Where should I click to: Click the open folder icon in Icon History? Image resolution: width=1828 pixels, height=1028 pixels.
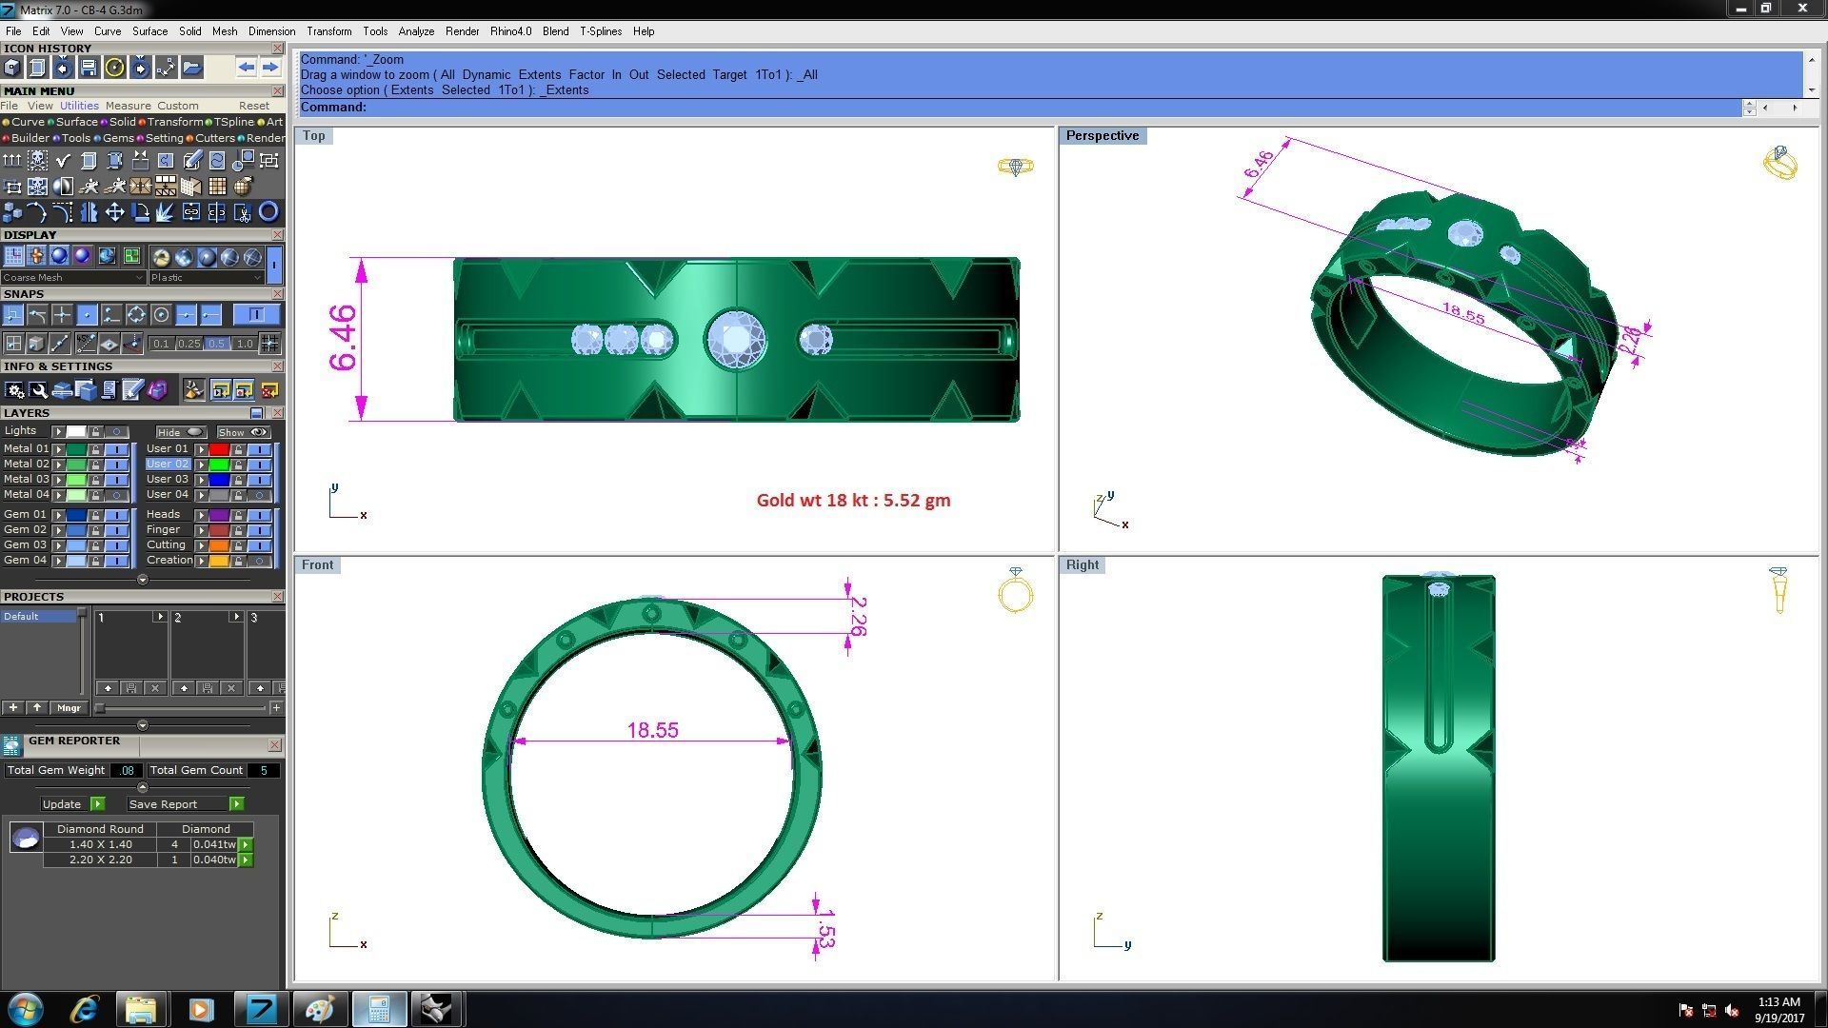[x=191, y=68]
